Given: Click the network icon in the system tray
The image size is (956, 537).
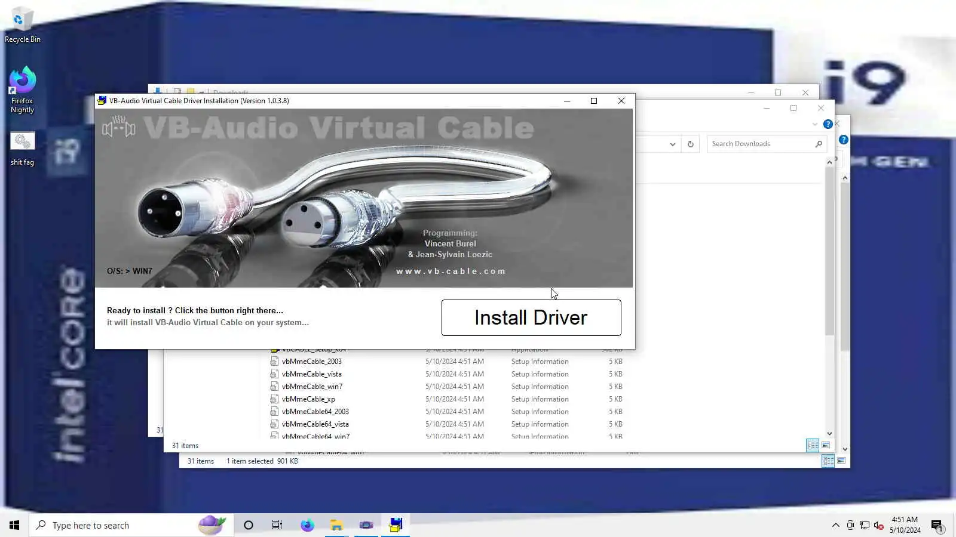Looking at the screenshot, I should click(865, 525).
